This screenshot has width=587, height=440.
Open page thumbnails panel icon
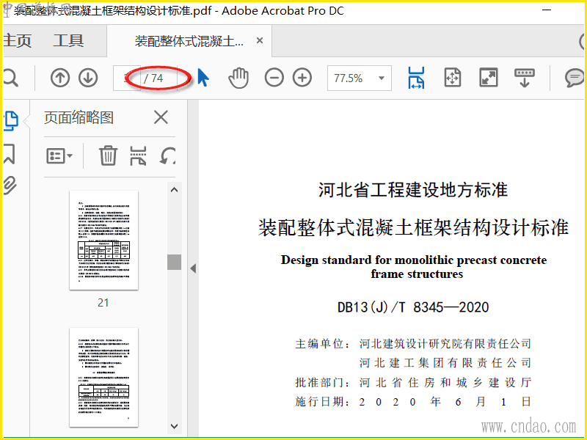(11, 121)
